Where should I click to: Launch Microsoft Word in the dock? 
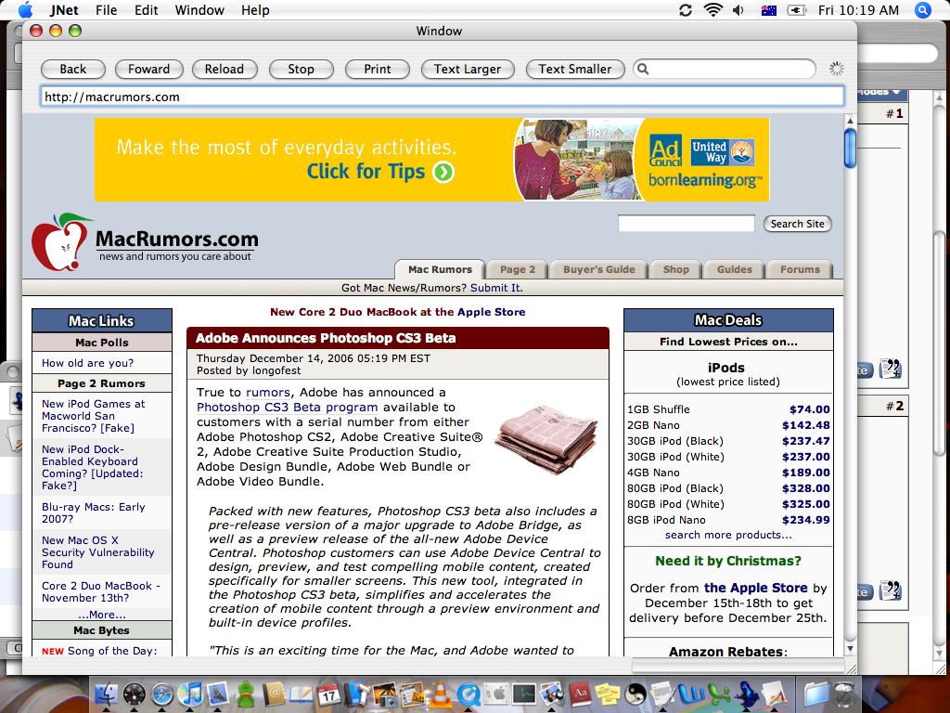[x=691, y=694]
